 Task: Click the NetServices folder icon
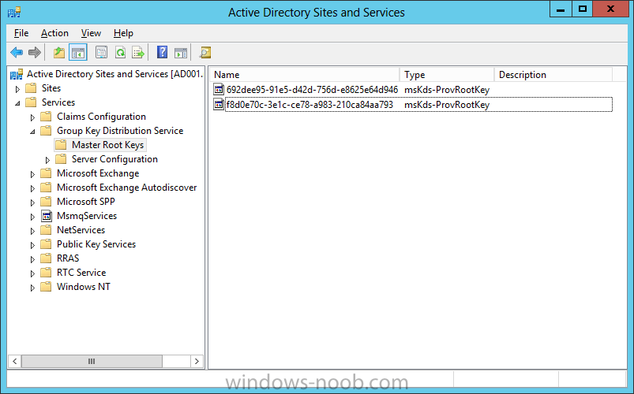(46, 230)
